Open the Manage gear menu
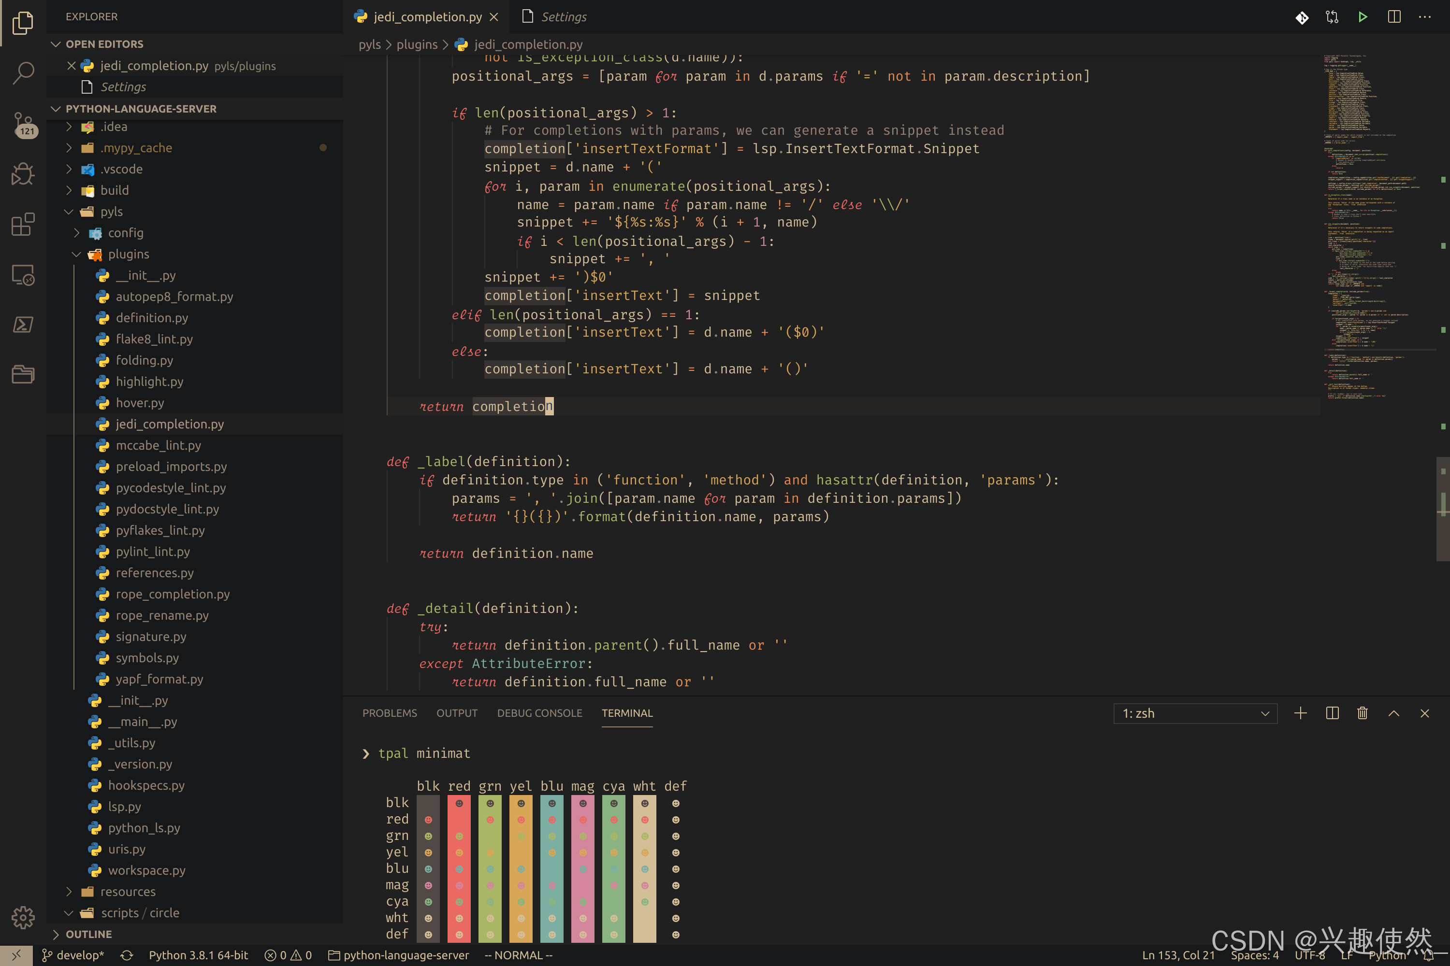 click(23, 917)
